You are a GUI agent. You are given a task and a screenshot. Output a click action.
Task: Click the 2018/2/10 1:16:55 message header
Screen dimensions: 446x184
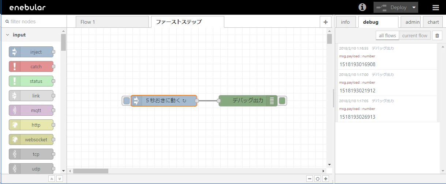pos(367,48)
